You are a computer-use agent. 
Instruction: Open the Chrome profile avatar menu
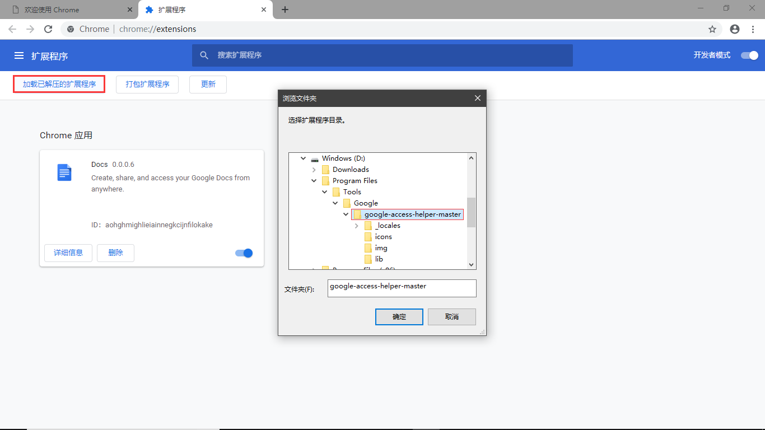coord(735,29)
